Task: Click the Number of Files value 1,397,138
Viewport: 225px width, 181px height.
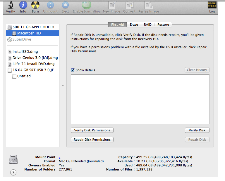Action: (x=144, y=169)
